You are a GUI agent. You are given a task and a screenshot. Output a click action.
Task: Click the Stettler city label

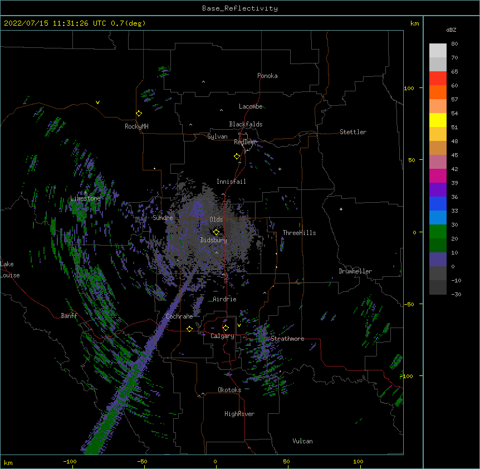[353, 132]
